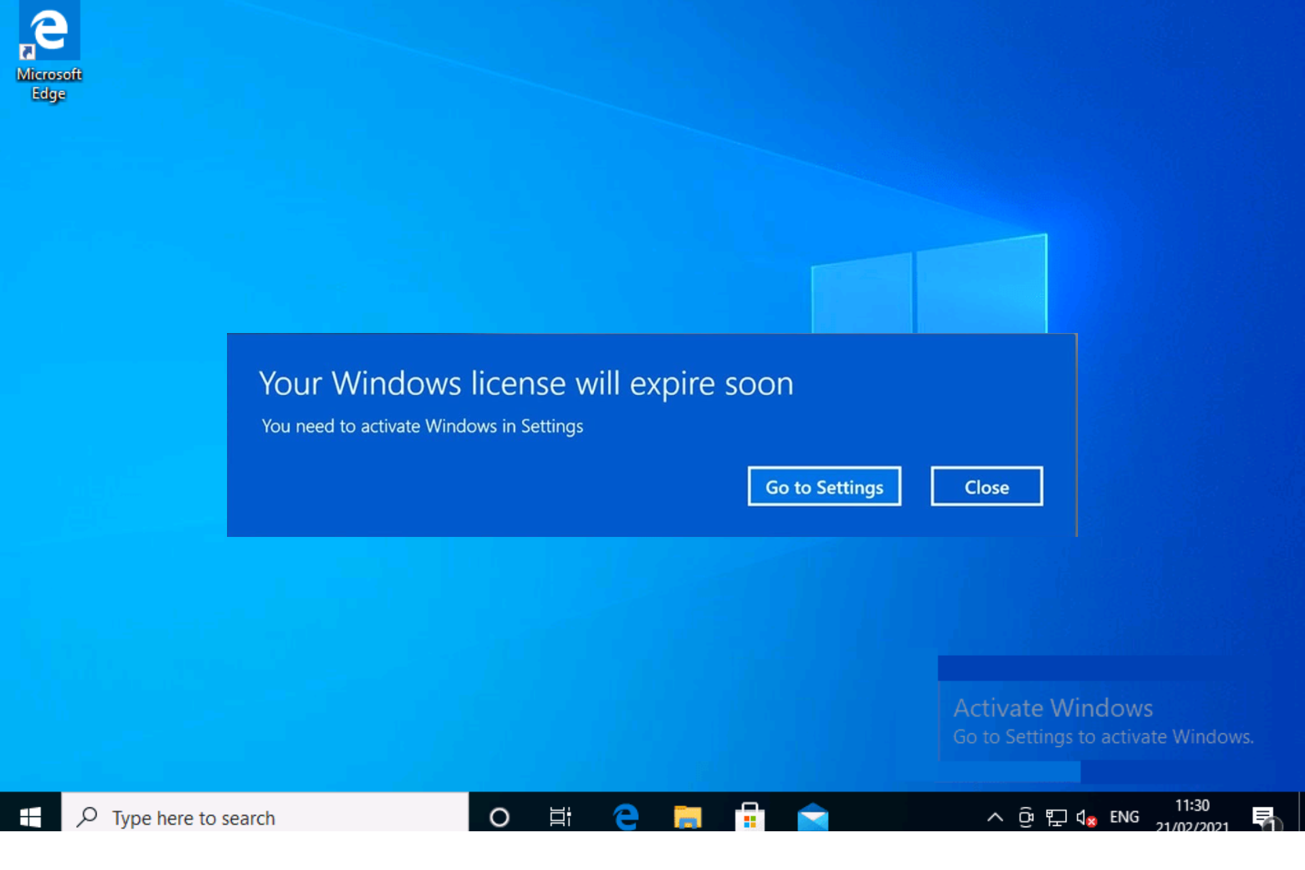The image size is (1305, 870).
Task: Open the Windows Start menu
Action: click(30, 816)
